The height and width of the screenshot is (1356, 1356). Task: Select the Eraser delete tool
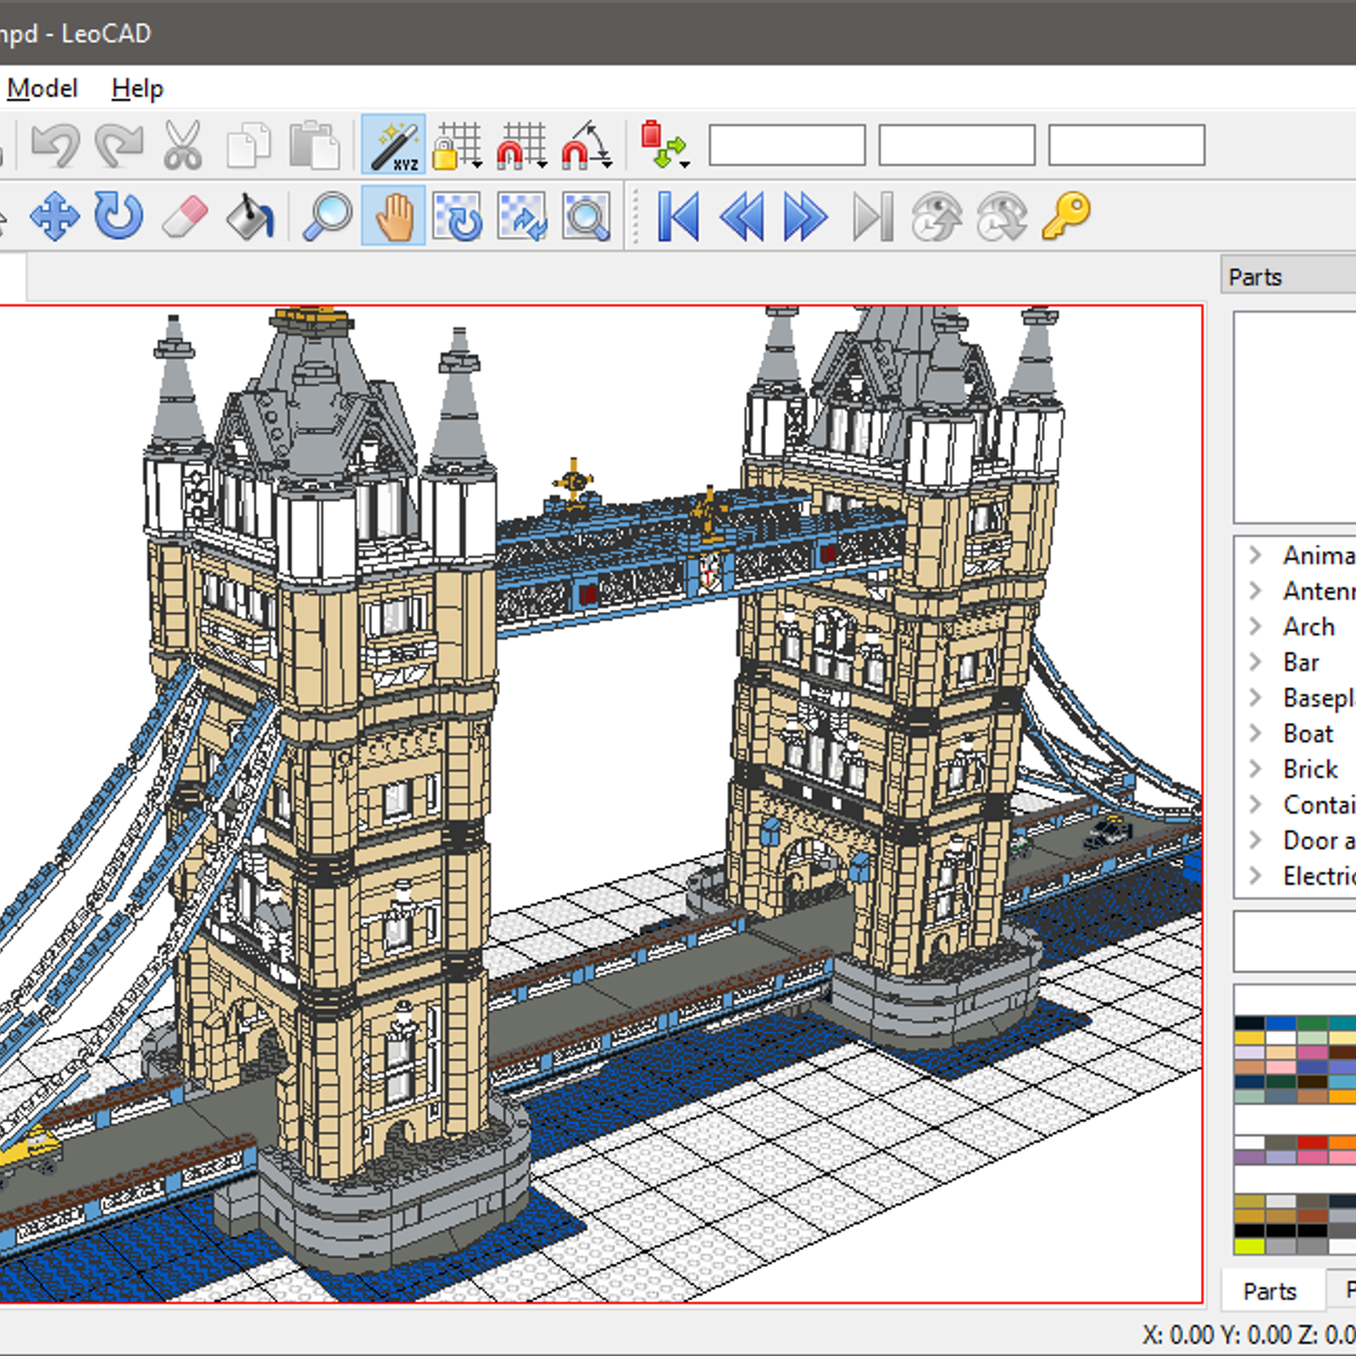(x=184, y=216)
